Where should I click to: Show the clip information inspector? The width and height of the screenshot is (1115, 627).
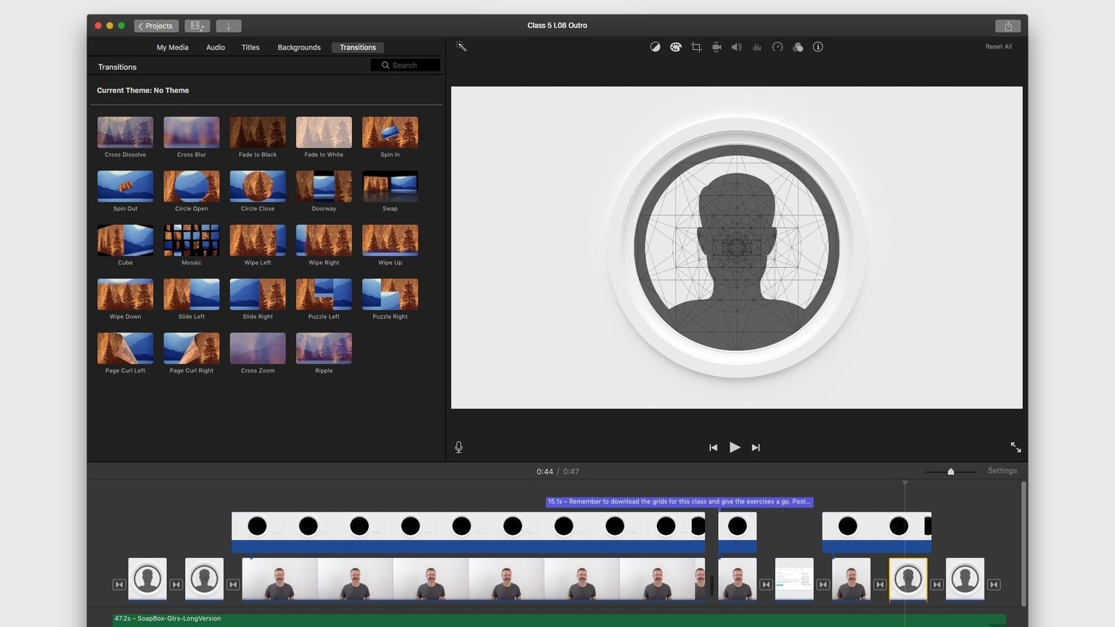818,47
